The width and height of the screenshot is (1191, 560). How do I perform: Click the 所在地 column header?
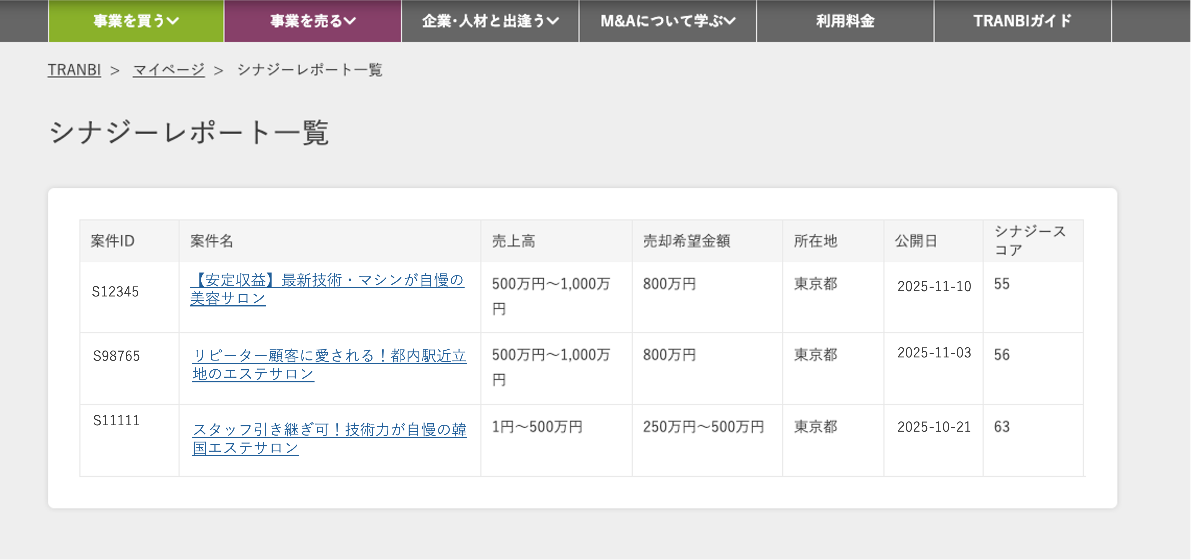(x=815, y=241)
